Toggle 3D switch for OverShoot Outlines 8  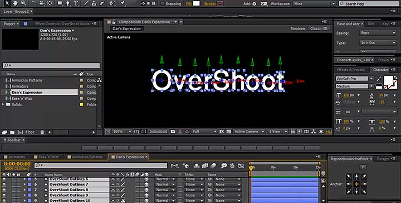(146, 190)
